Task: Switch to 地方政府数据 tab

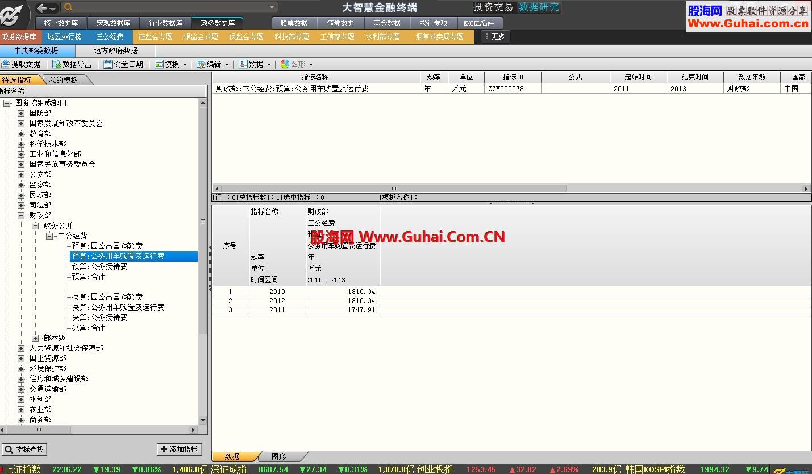Action: [115, 51]
